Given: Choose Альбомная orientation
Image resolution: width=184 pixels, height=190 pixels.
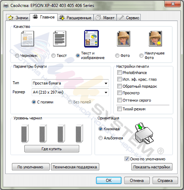Looking at the screenshot, I should pyautogui.click(x=101, y=138).
